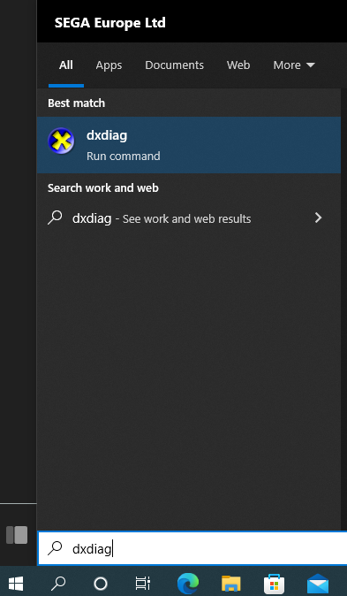Open the Mail app from taskbar
This screenshot has width=347, height=596.
pos(318,583)
